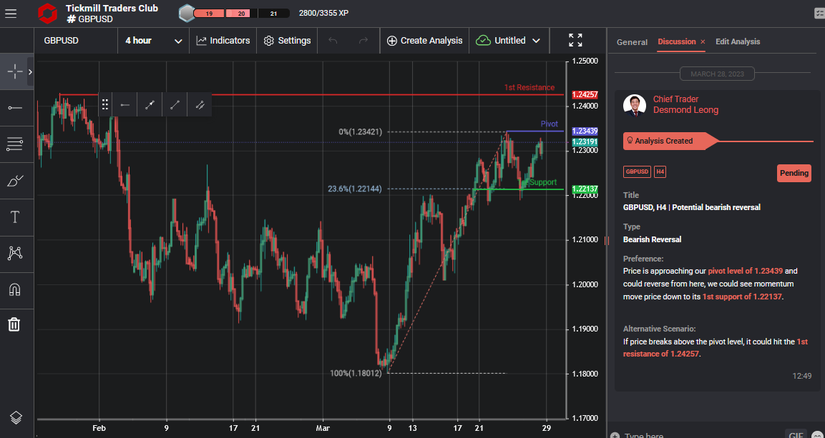
Task: Open the Edit Analysis tab
Action: tap(738, 41)
